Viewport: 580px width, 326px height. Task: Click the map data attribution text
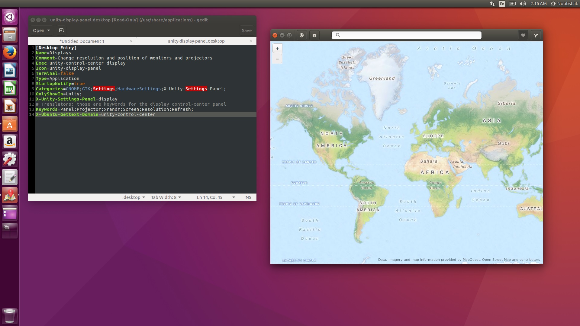(x=459, y=260)
